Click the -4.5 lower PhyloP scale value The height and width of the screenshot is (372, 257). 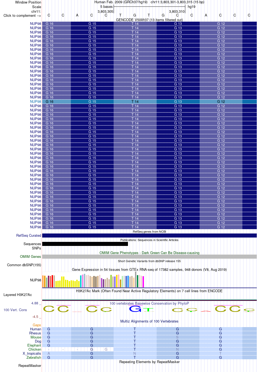coord(35,317)
